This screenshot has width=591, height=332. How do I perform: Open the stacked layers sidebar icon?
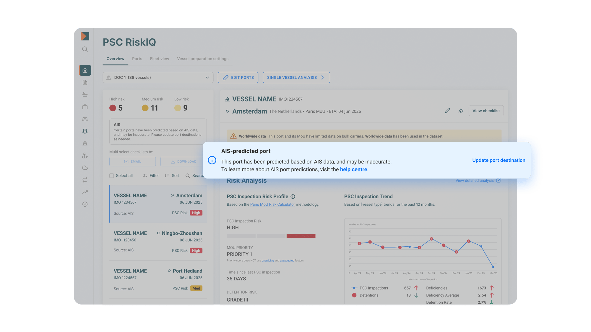85,131
